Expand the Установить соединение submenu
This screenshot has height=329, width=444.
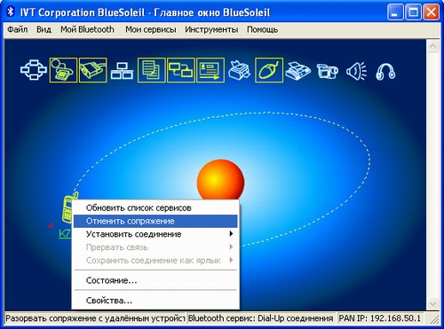155,234
